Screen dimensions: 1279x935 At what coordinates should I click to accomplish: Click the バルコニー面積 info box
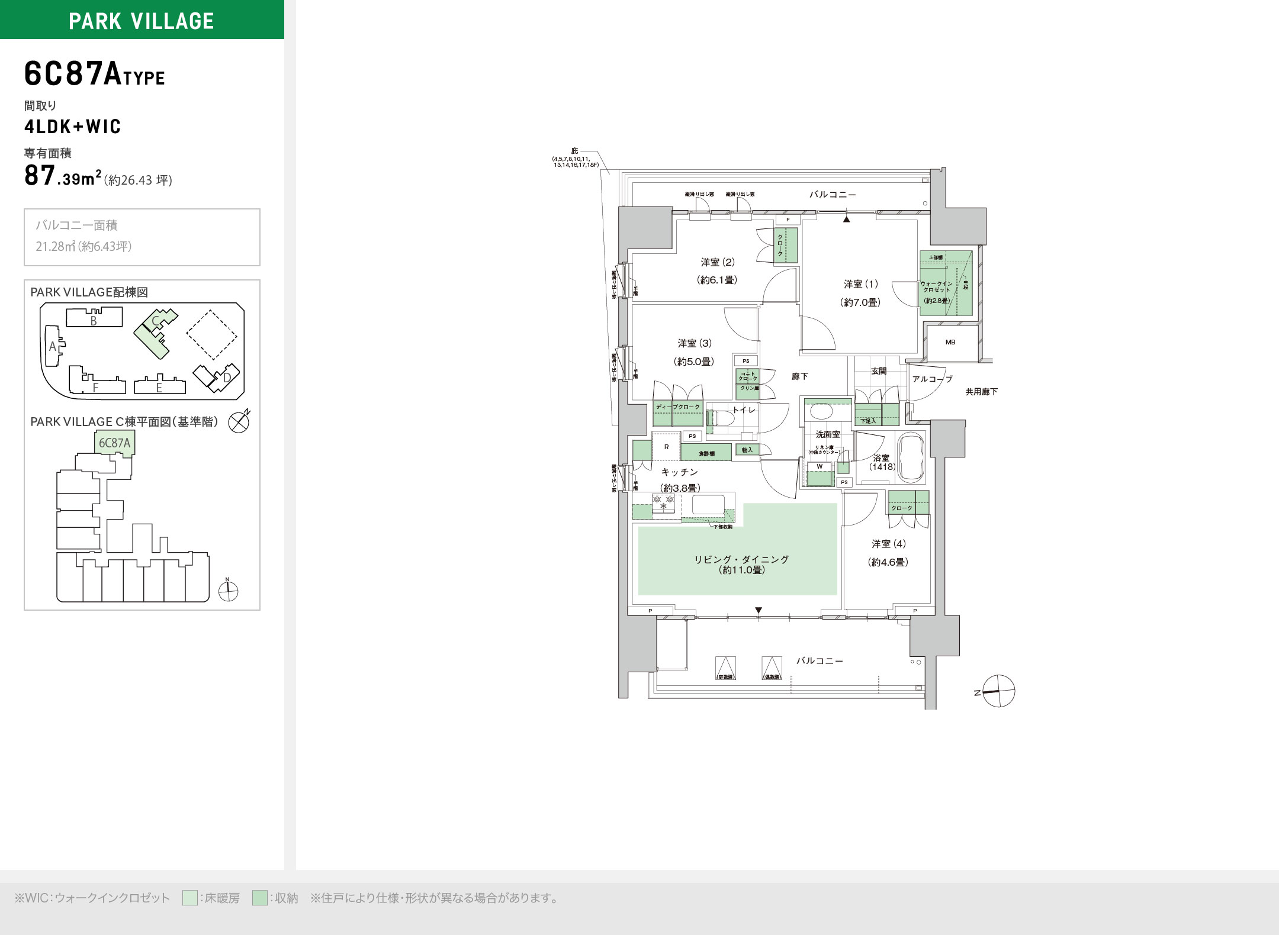[x=142, y=237]
